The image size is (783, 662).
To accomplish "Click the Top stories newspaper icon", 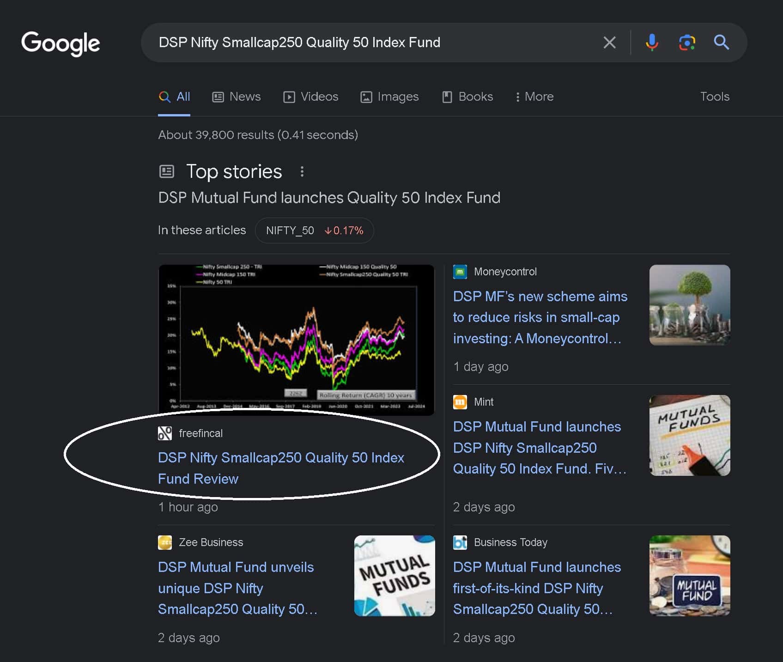I will tap(167, 172).
